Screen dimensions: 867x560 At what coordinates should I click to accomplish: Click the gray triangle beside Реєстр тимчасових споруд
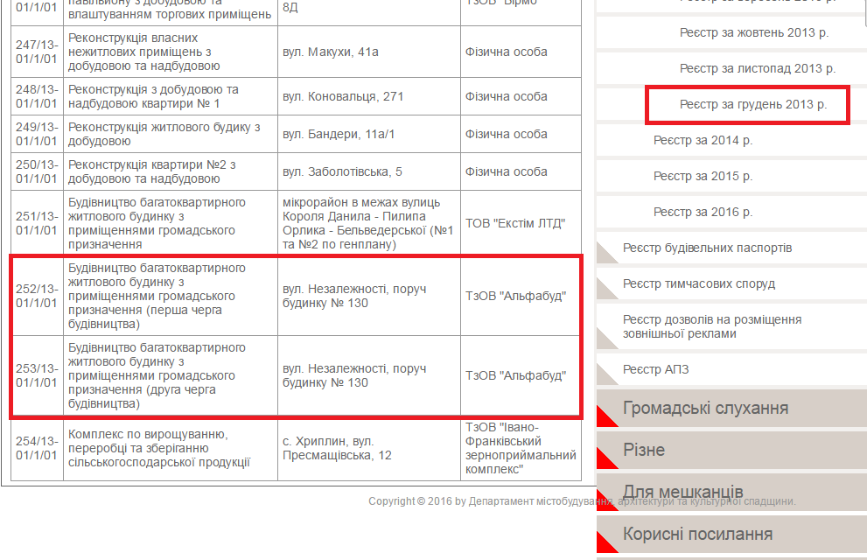click(605, 290)
